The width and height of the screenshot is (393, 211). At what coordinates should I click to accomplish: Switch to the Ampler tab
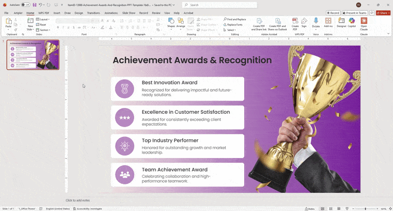point(18,13)
